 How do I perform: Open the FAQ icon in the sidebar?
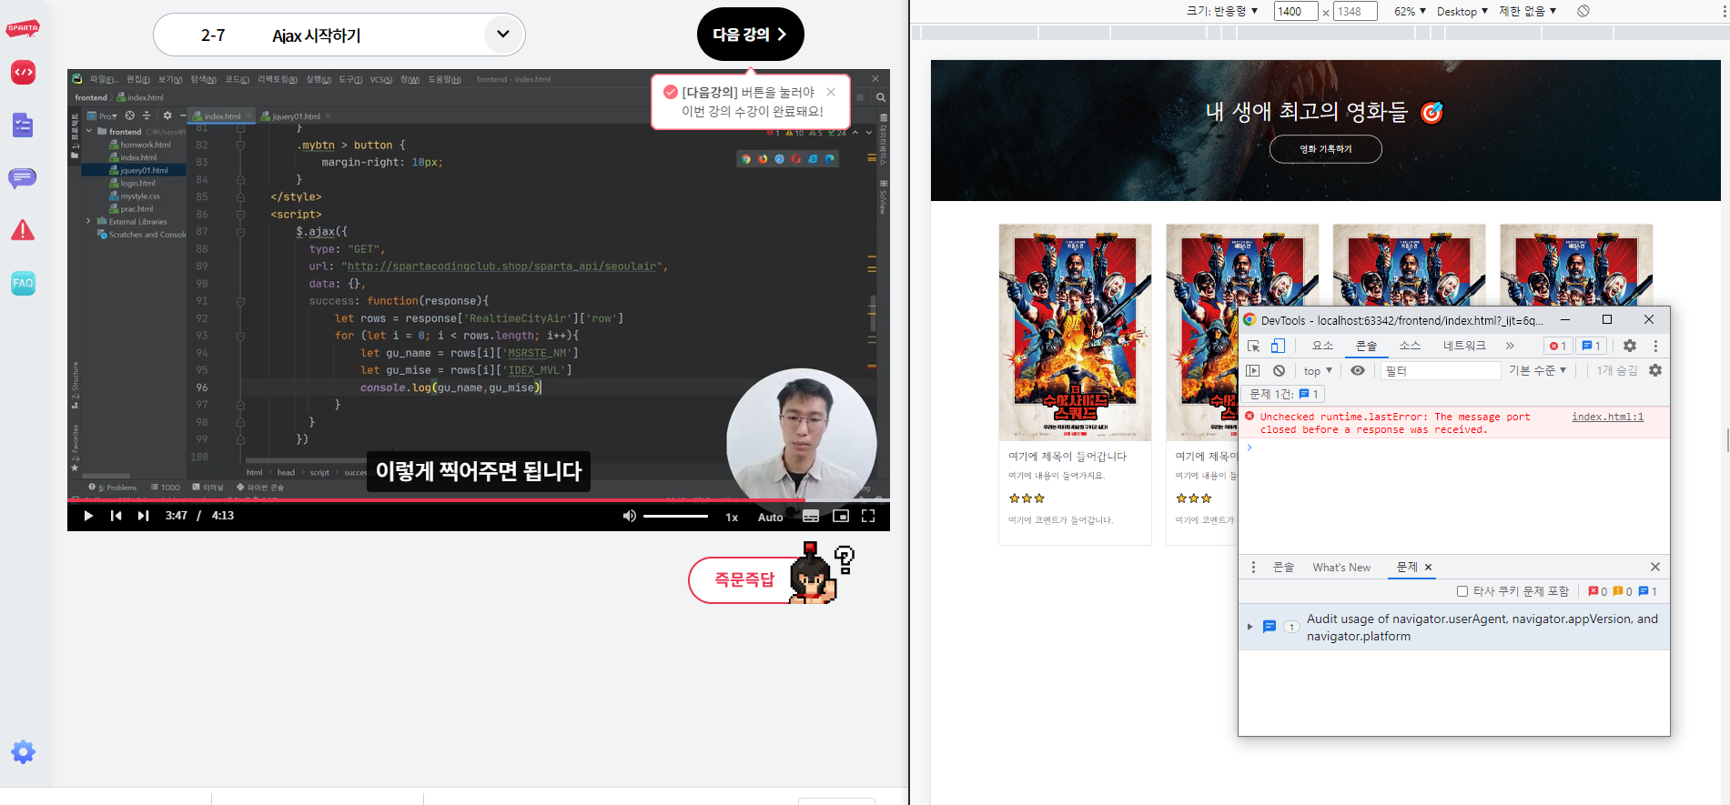[x=23, y=283]
